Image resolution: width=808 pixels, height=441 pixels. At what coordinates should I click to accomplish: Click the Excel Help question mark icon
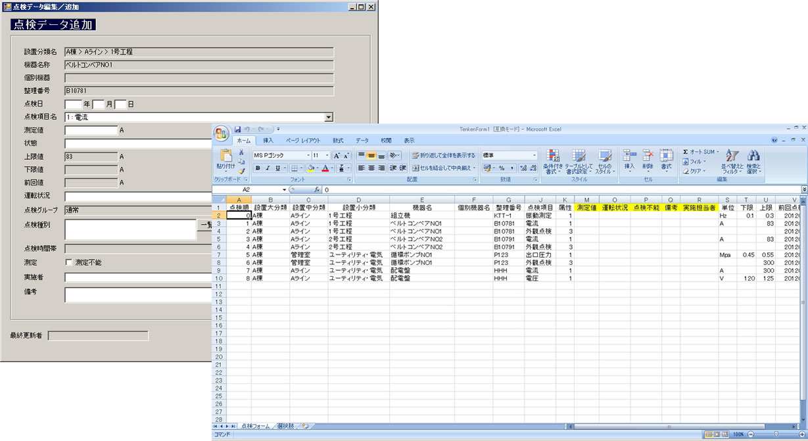pos(774,141)
